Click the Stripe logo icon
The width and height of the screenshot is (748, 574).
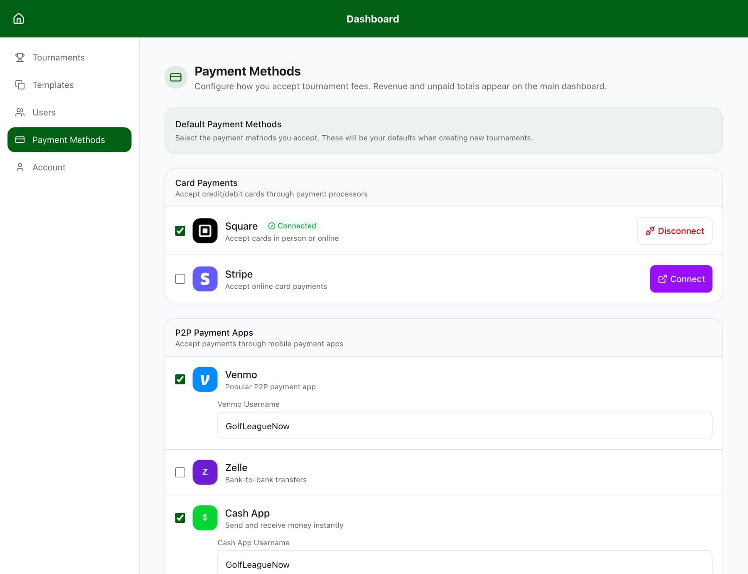205,279
